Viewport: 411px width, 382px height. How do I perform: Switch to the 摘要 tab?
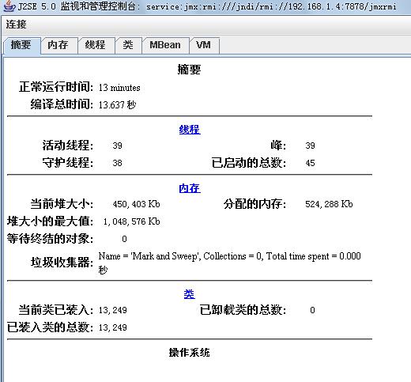[21, 45]
